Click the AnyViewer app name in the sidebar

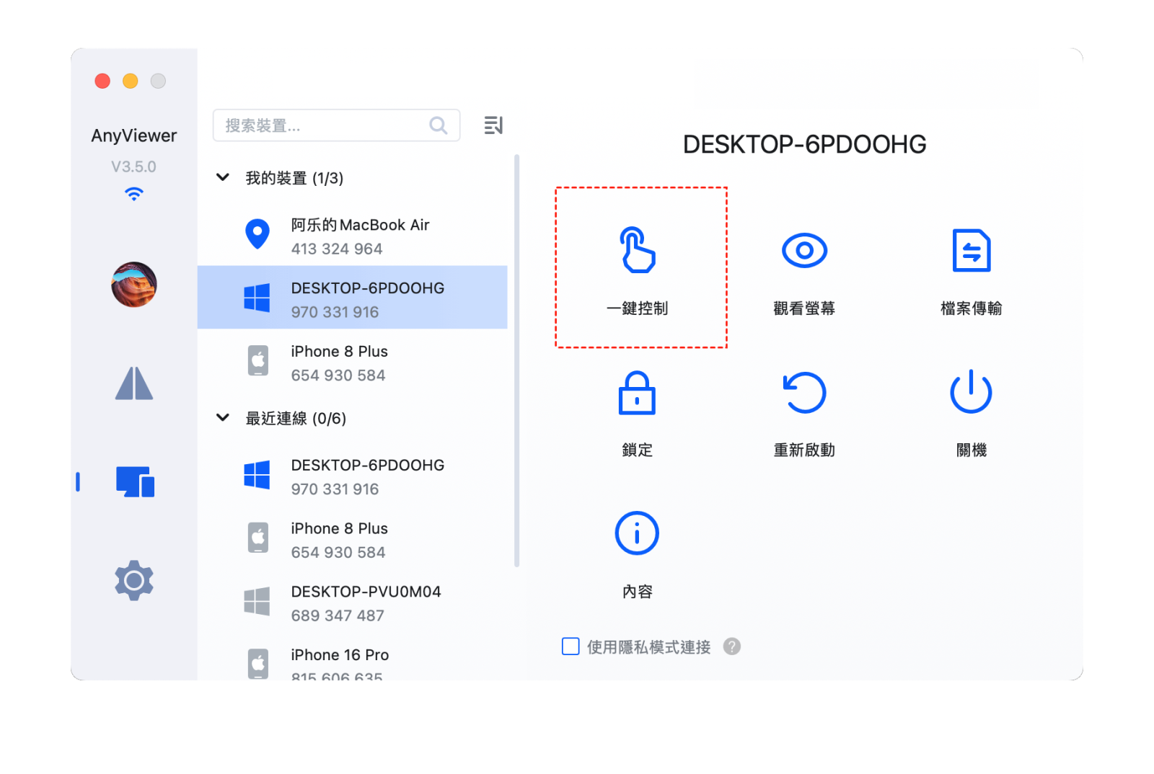134,135
